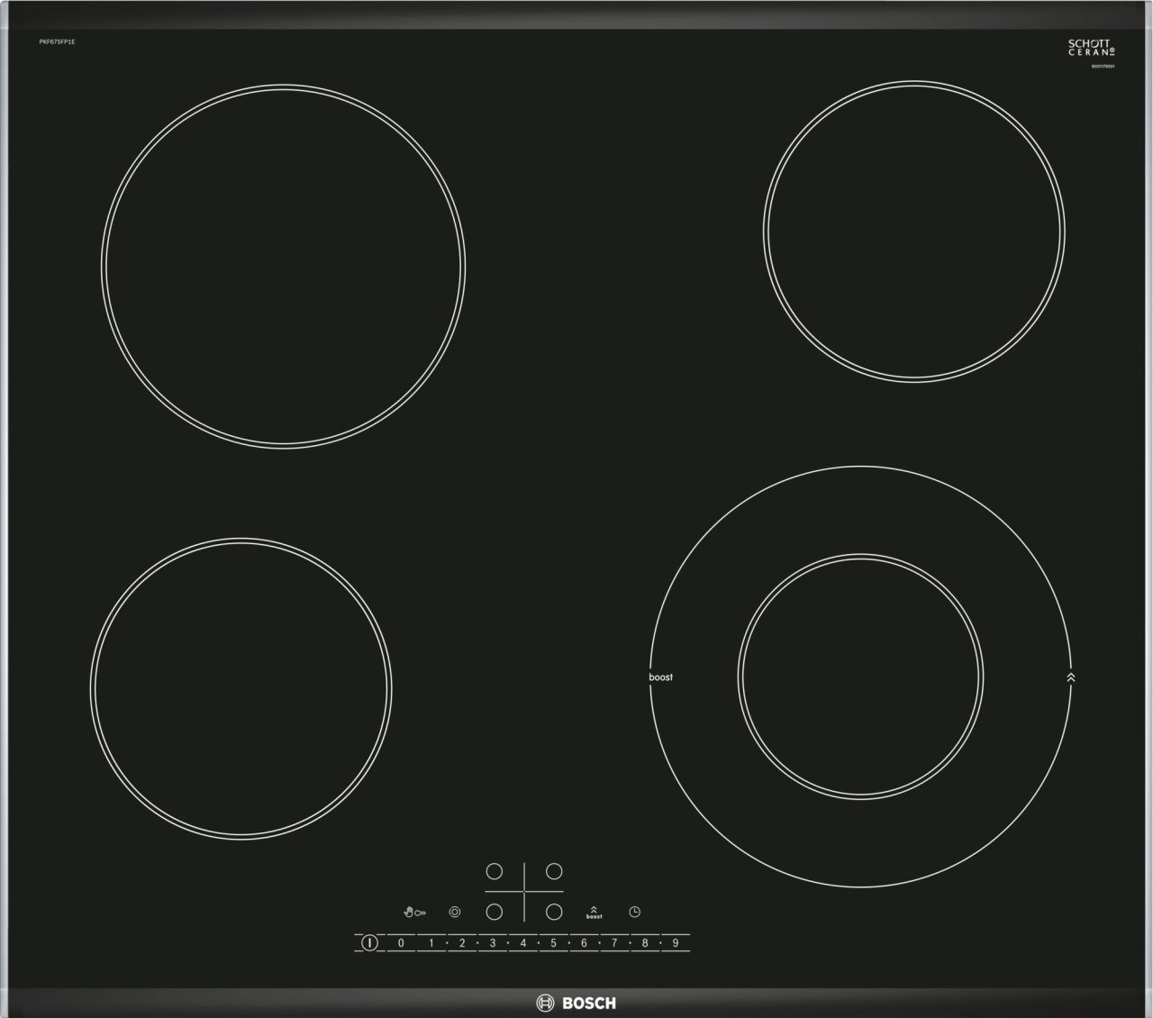1153x1018 pixels.
Task: Click double-chevron symbol on front-right zone ring
Action: [1070, 677]
